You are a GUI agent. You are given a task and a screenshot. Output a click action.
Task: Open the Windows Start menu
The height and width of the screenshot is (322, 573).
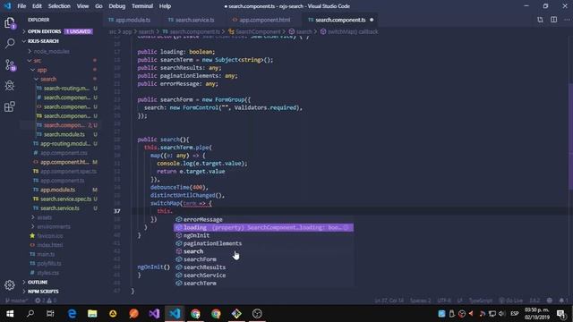pos(10,314)
